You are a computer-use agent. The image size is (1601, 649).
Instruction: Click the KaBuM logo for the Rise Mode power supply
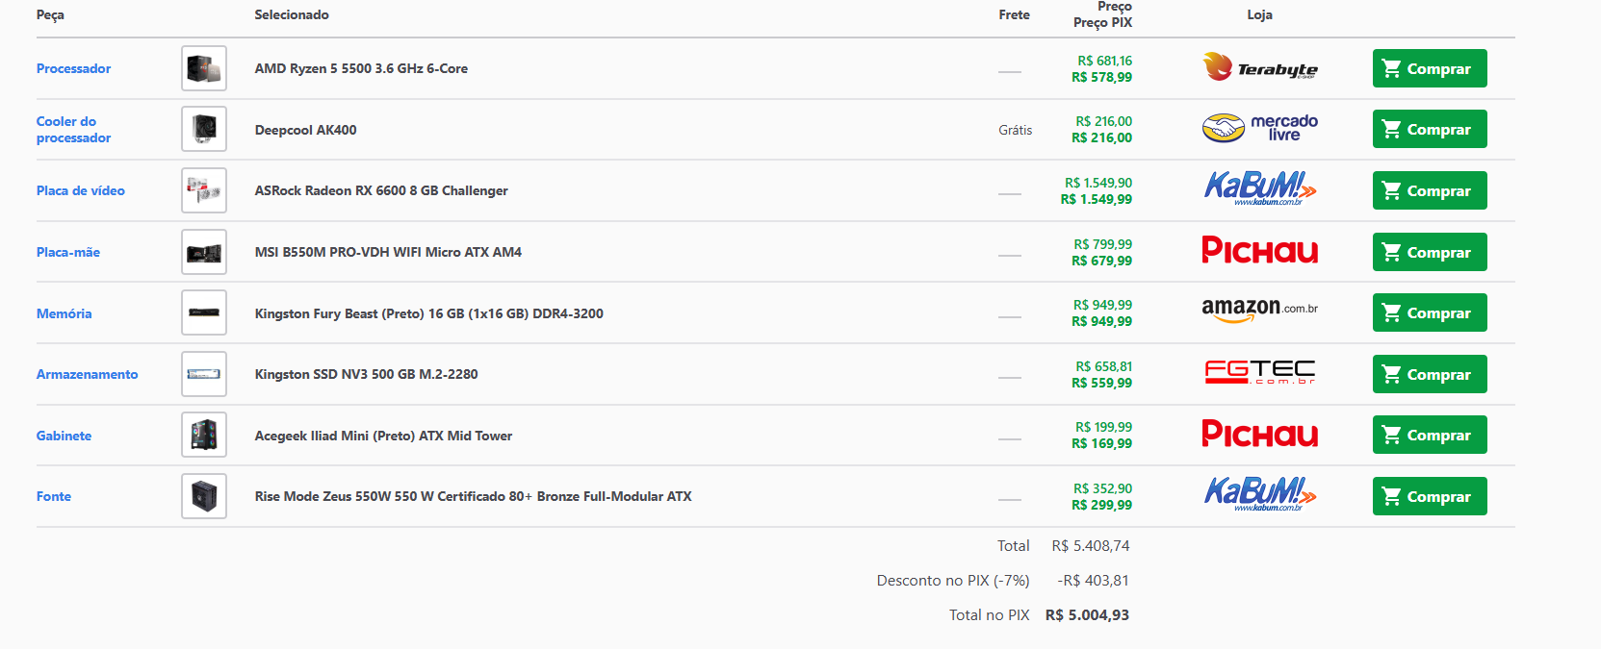pyautogui.click(x=1259, y=495)
